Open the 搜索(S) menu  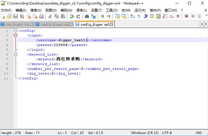[x=36, y=10]
